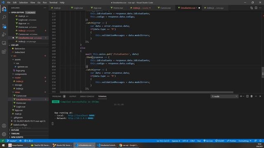Close the terminal panel
The height and width of the screenshot is (148, 264).
click(260, 96)
